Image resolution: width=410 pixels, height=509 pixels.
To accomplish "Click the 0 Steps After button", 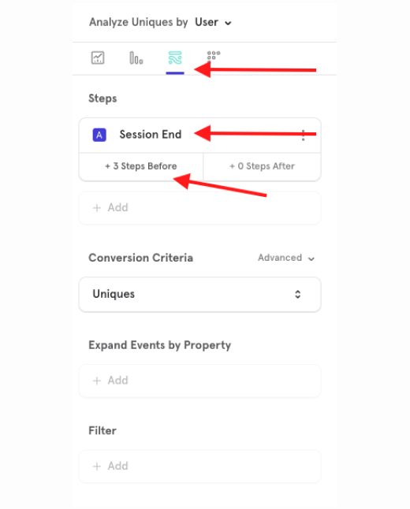I will pyautogui.click(x=262, y=166).
